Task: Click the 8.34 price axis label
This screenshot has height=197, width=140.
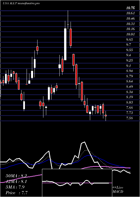Action: tap(130, 92)
